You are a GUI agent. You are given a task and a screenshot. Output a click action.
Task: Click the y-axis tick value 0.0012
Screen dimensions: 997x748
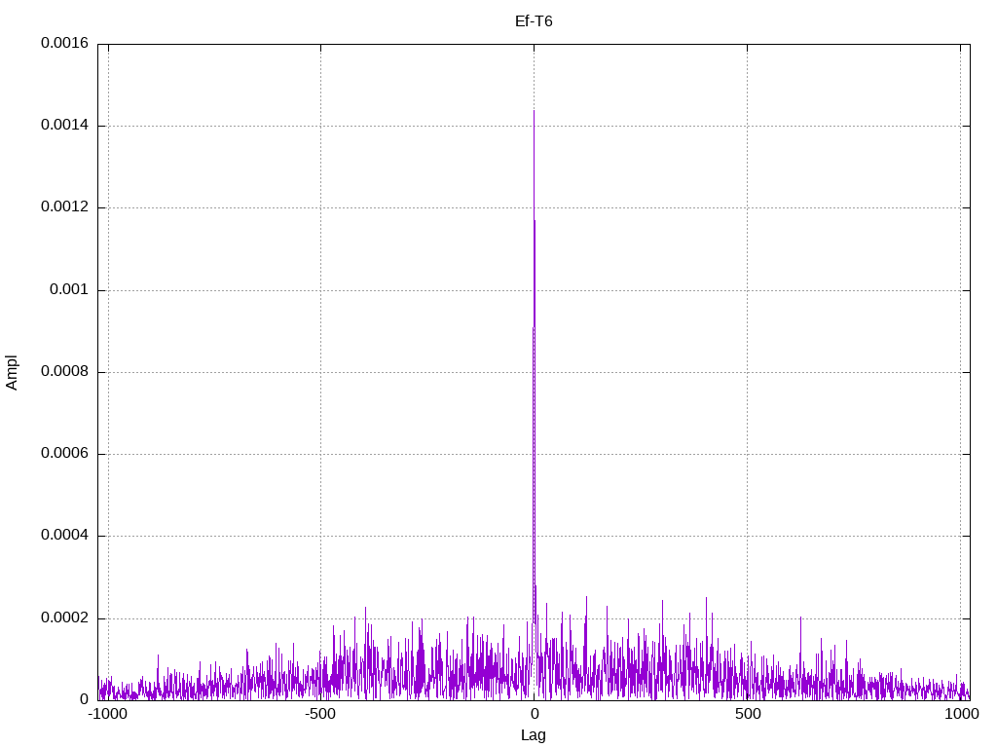[65, 206]
